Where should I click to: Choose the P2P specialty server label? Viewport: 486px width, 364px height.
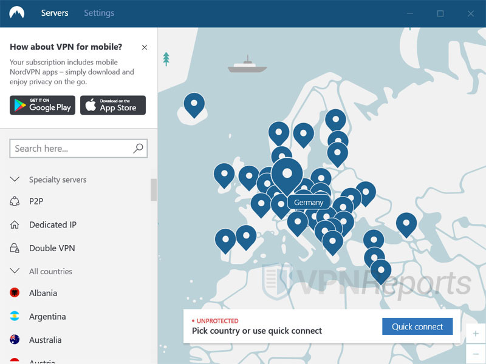[x=36, y=201]
